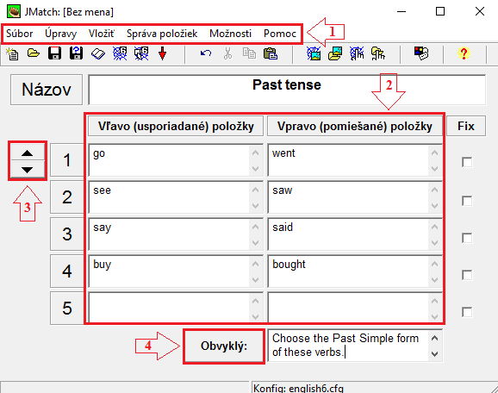Enable the Fix checkbox for row 3
Screen dimensions: 498x393
click(467, 238)
